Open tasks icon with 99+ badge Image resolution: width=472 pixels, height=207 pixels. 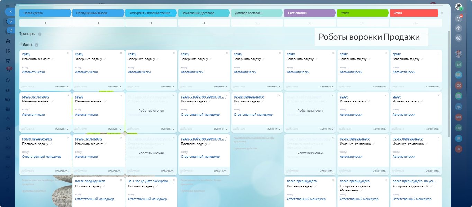click(x=8, y=70)
